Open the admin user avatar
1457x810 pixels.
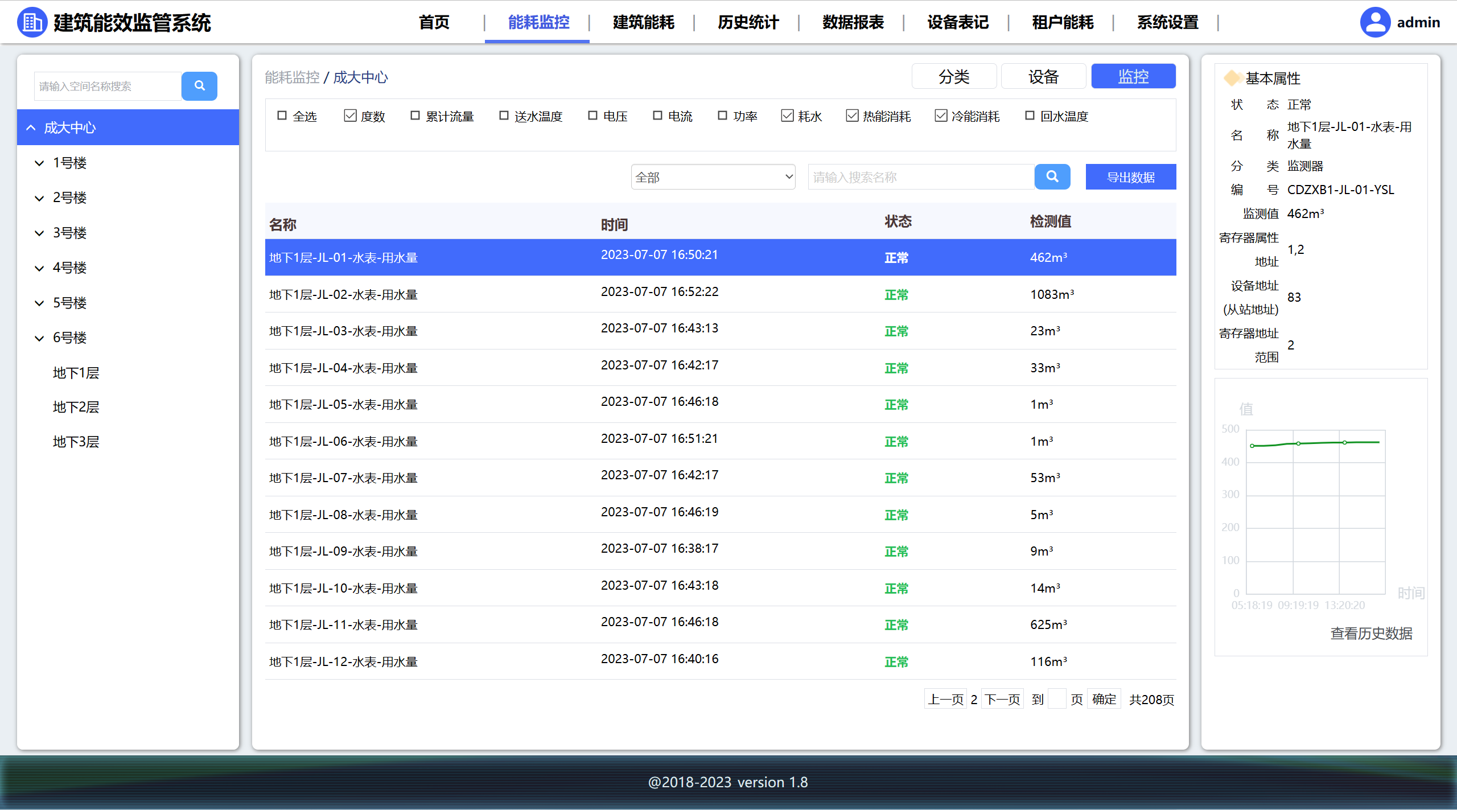pos(1375,22)
